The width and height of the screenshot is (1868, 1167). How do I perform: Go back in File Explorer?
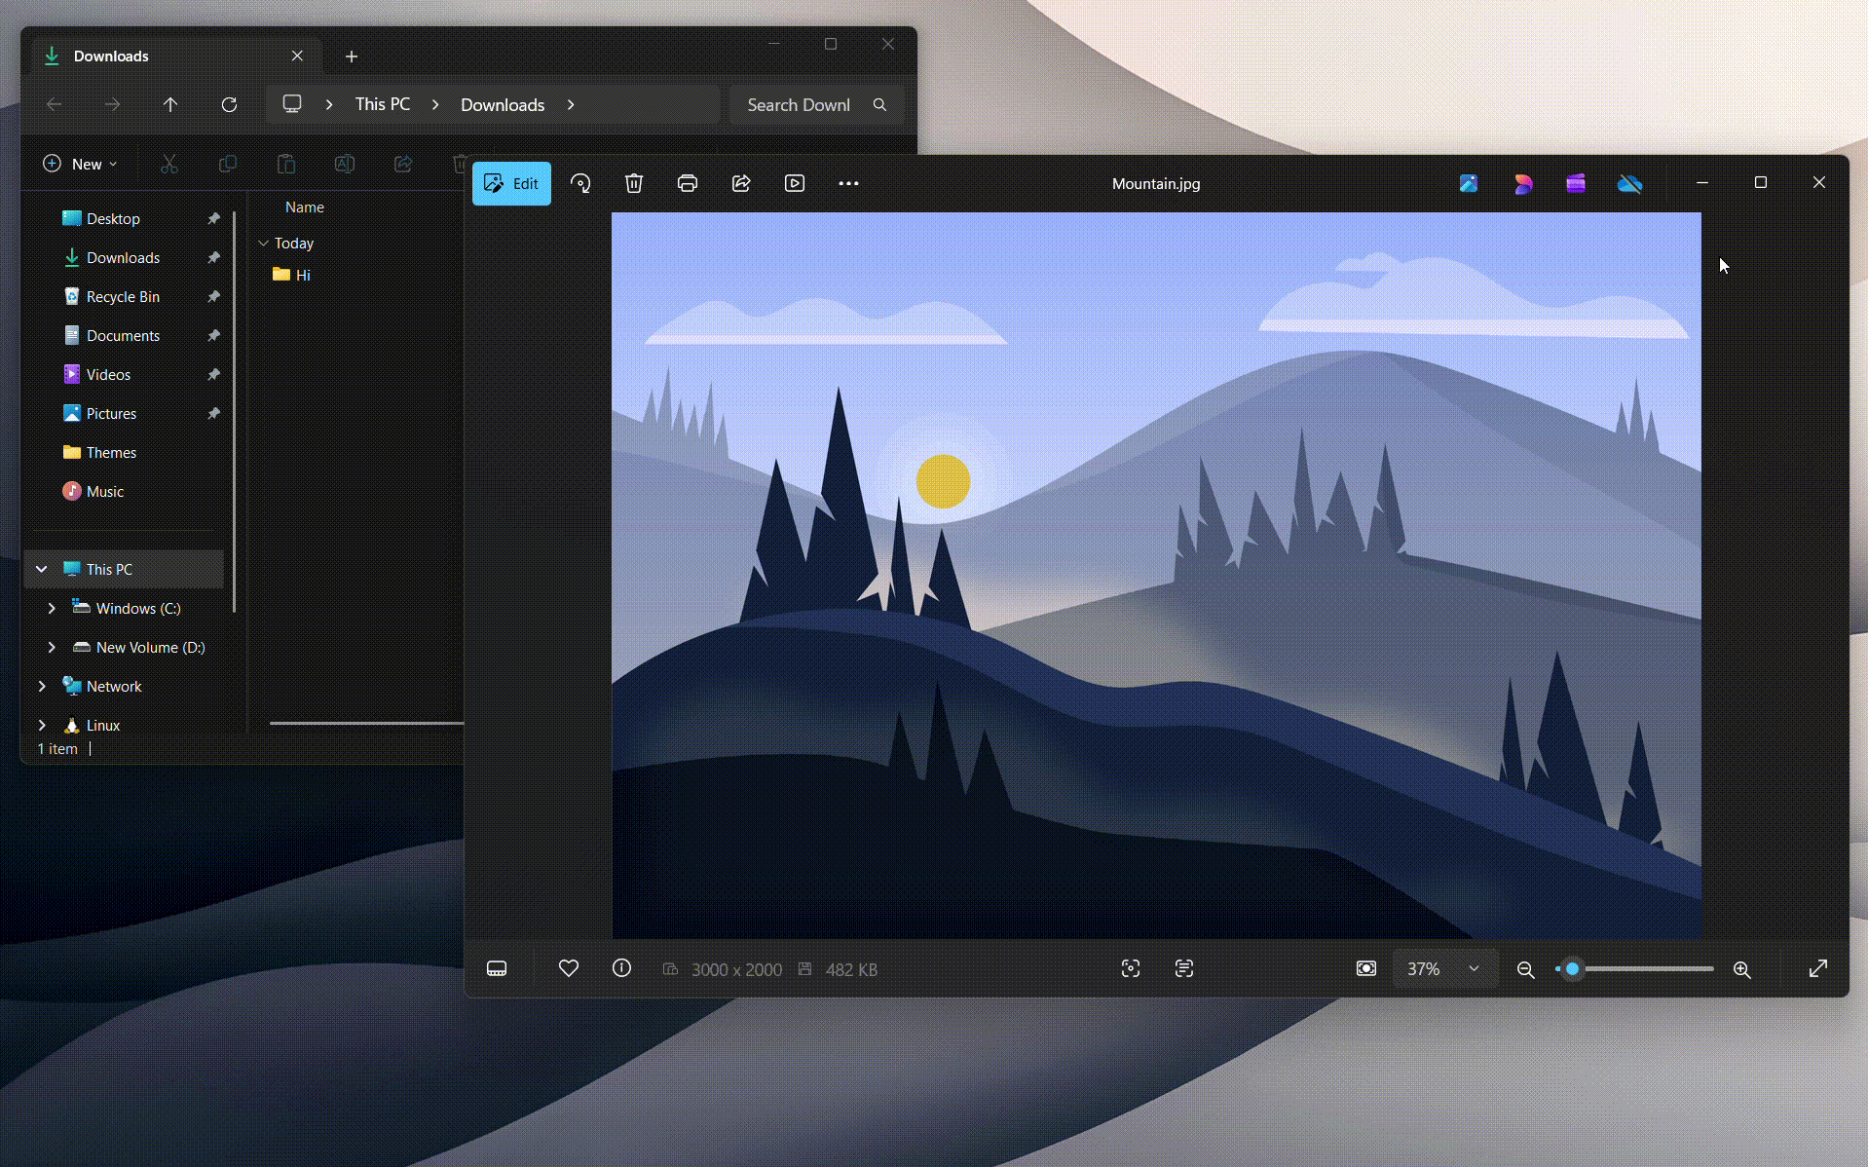(x=55, y=104)
